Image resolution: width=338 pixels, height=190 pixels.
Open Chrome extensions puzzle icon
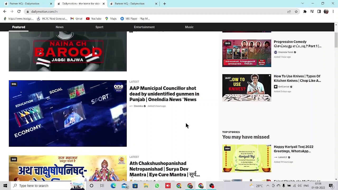point(305,12)
